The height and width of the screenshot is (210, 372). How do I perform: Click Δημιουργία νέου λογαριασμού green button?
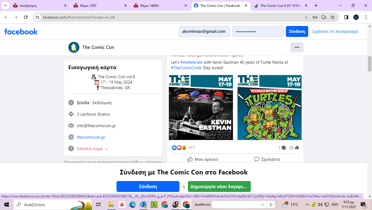point(219,186)
